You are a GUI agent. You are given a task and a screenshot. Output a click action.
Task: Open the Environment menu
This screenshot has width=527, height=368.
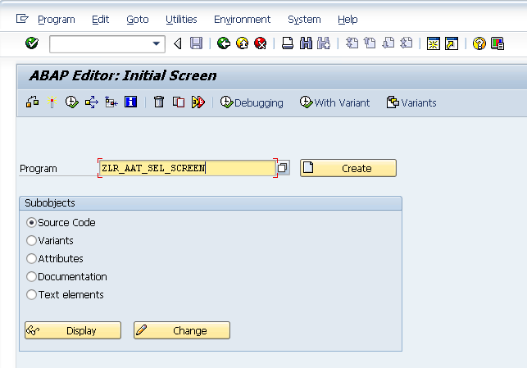(x=242, y=20)
